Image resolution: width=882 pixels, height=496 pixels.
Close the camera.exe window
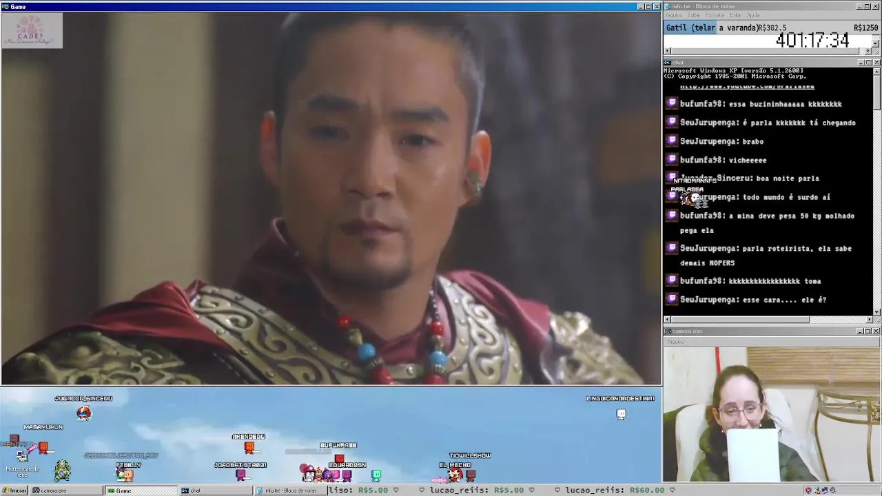(x=876, y=331)
